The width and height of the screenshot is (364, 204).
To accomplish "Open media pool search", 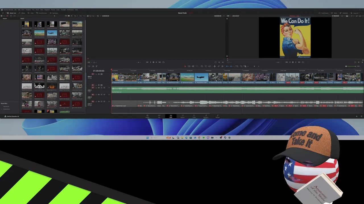I will pos(75,16).
